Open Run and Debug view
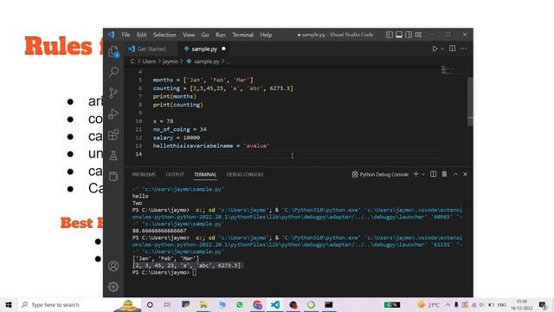Viewport: 554px width, 312px height. pyautogui.click(x=113, y=114)
